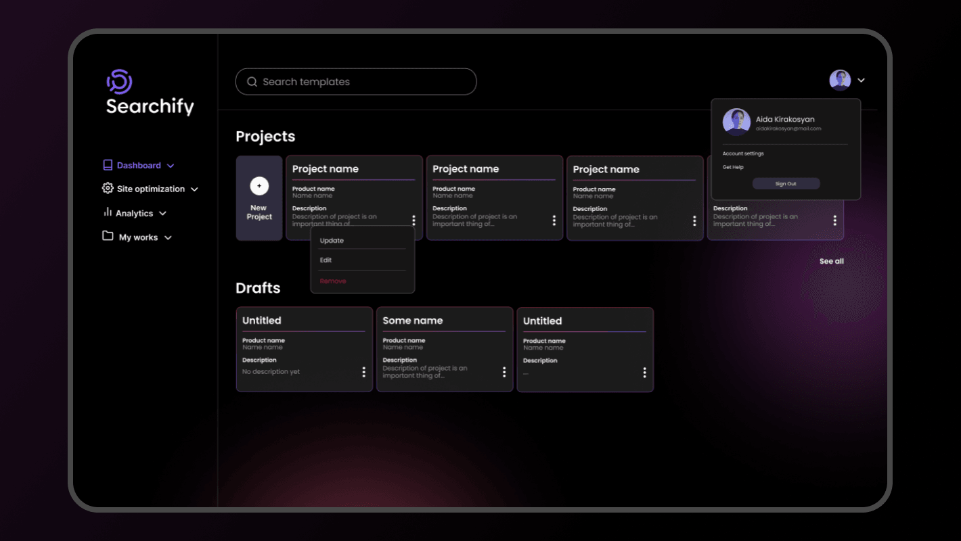This screenshot has height=541, width=961.
Task: Click the Searchify brand name
Action: pyautogui.click(x=150, y=106)
